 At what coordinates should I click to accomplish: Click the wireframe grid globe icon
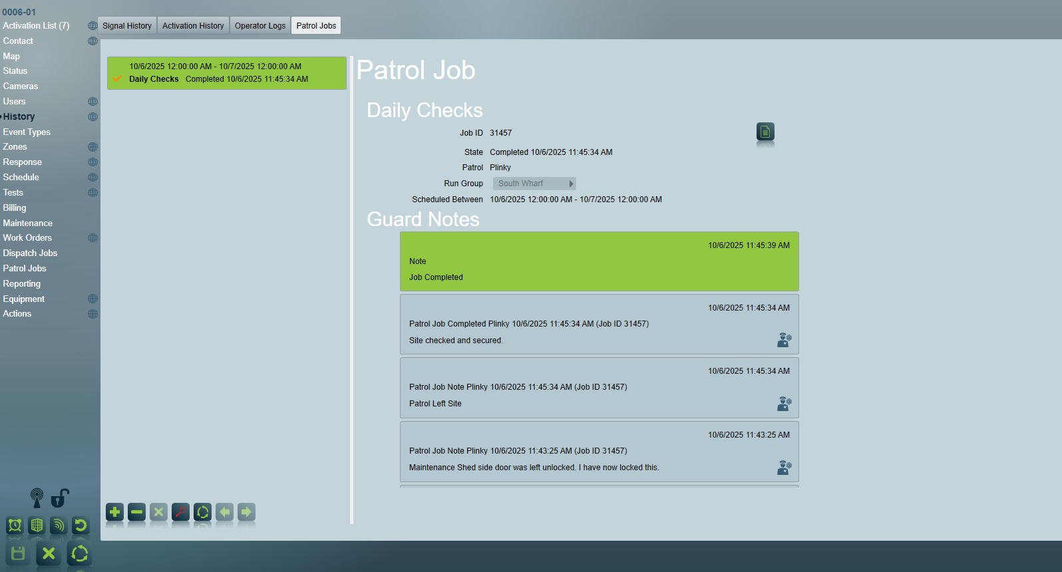[37, 525]
